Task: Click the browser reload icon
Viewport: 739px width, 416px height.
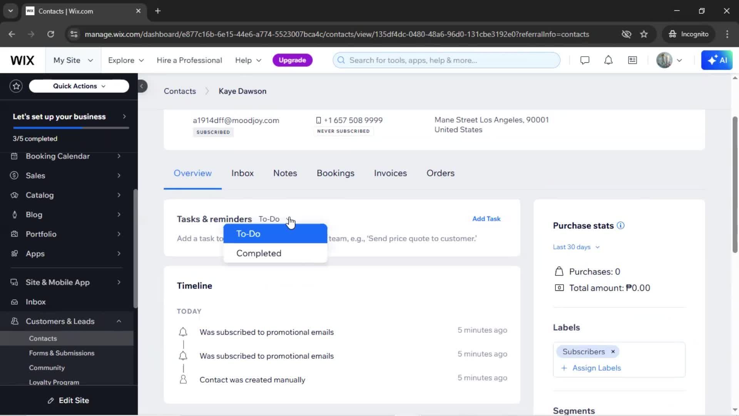Action: point(50,34)
